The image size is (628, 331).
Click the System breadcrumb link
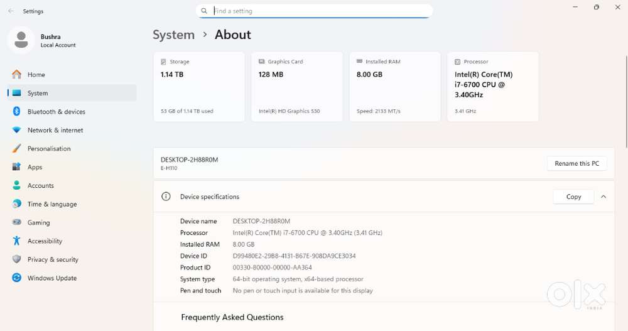coord(173,35)
